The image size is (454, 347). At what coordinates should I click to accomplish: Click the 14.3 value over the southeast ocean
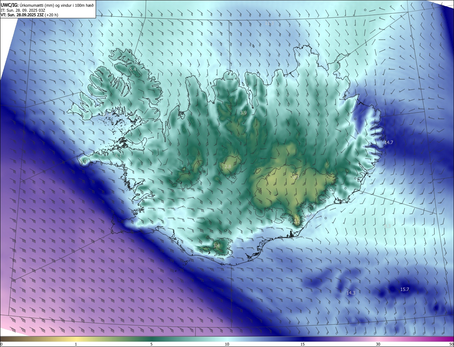click(351, 293)
